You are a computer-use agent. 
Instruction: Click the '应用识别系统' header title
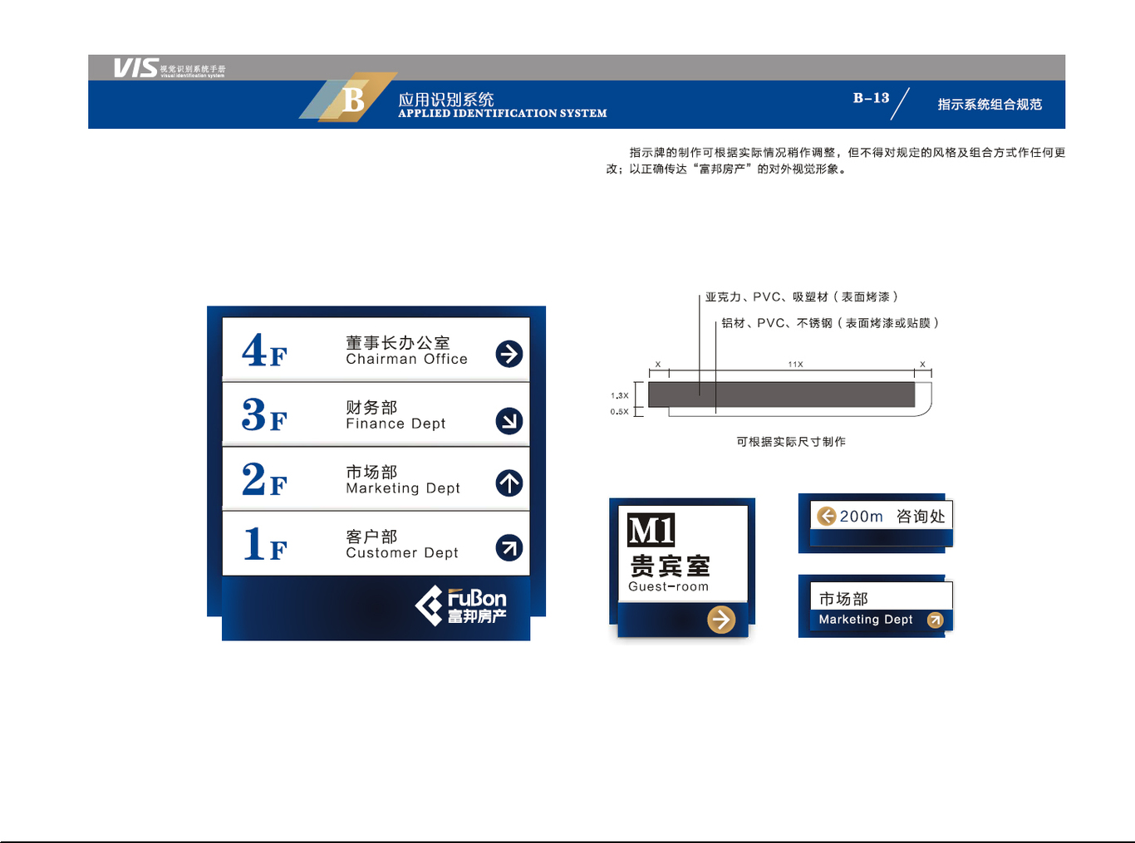click(446, 100)
